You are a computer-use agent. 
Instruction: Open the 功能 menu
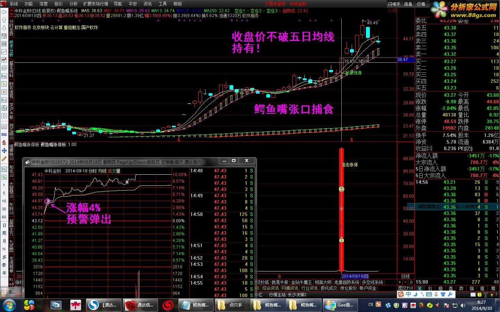(29, 4)
